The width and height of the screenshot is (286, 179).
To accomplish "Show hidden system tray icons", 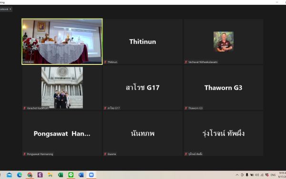I will (237, 175).
